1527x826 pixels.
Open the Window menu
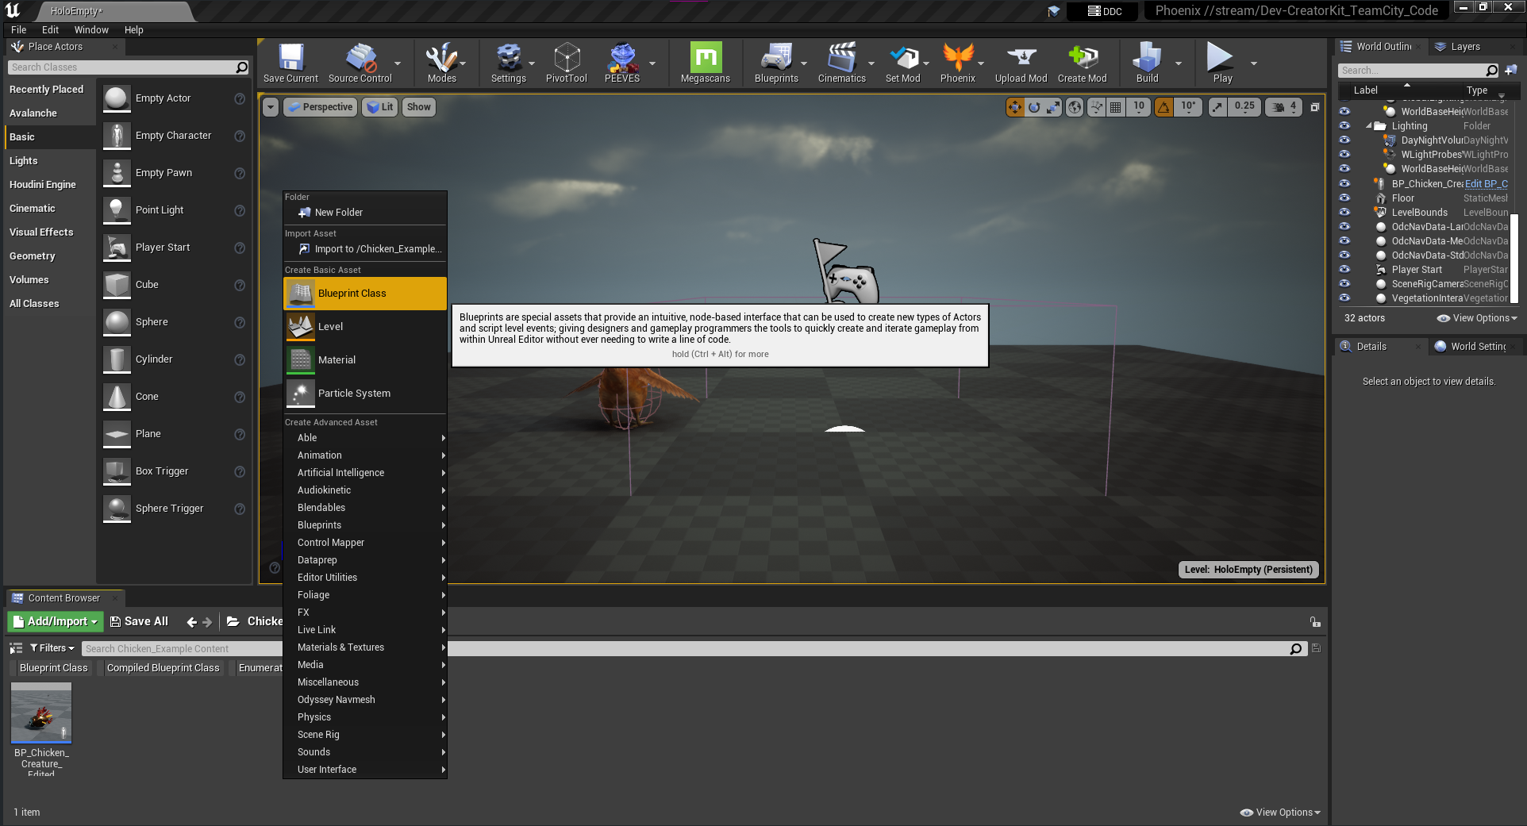pyautogui.click(x=91, y=30)
